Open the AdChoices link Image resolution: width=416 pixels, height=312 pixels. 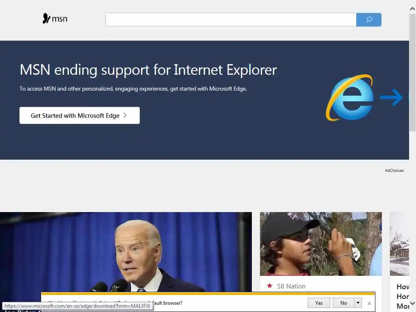point(394,170)
